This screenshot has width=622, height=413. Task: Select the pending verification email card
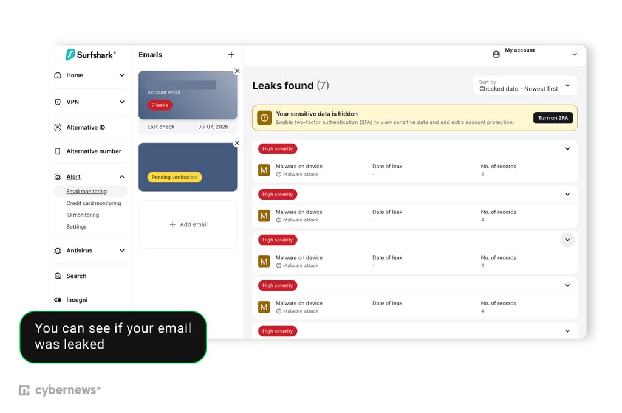(188, 167)
